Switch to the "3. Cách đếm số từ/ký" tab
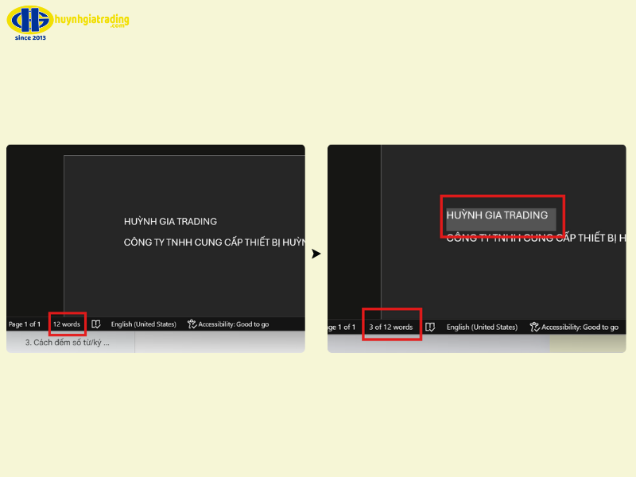636x477 pixels. tap(68, 343)
